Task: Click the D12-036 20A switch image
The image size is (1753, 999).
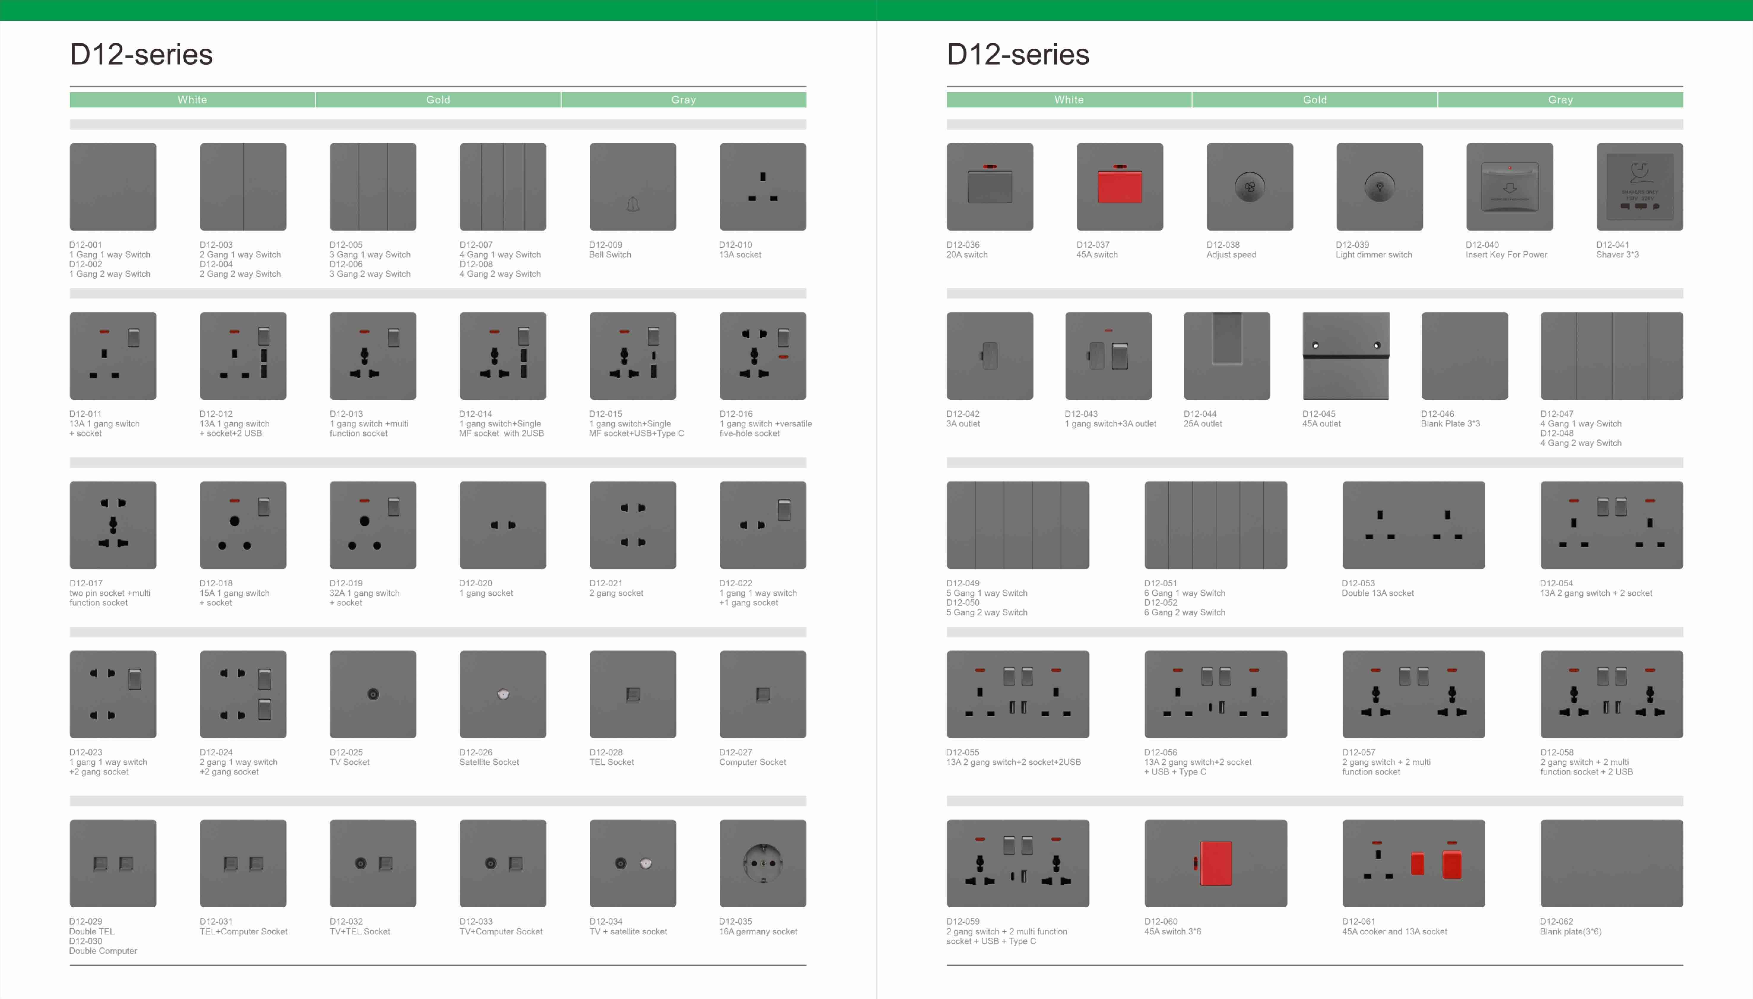Action: [990, 187]
